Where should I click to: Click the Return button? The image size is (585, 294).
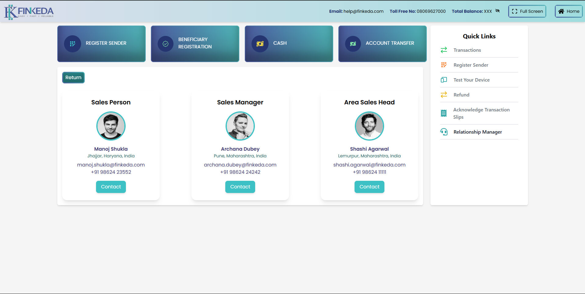[73, 78]
